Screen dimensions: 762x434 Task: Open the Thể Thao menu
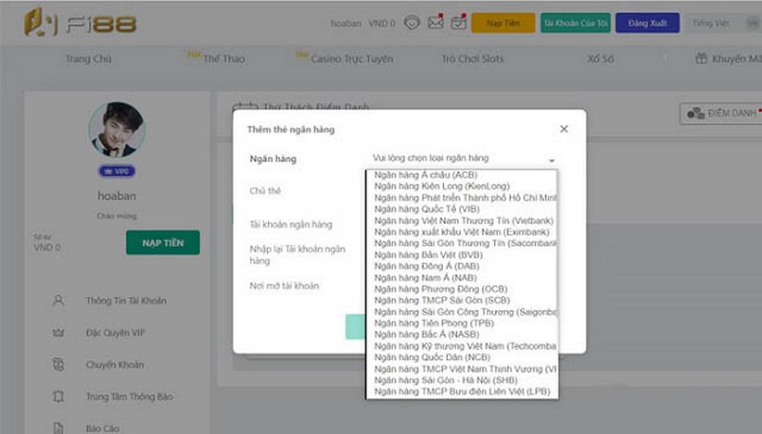223,60
